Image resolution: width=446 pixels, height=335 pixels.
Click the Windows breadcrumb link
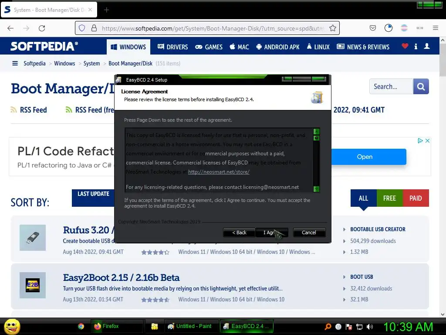pyautogui.click(x=64, y=63)
